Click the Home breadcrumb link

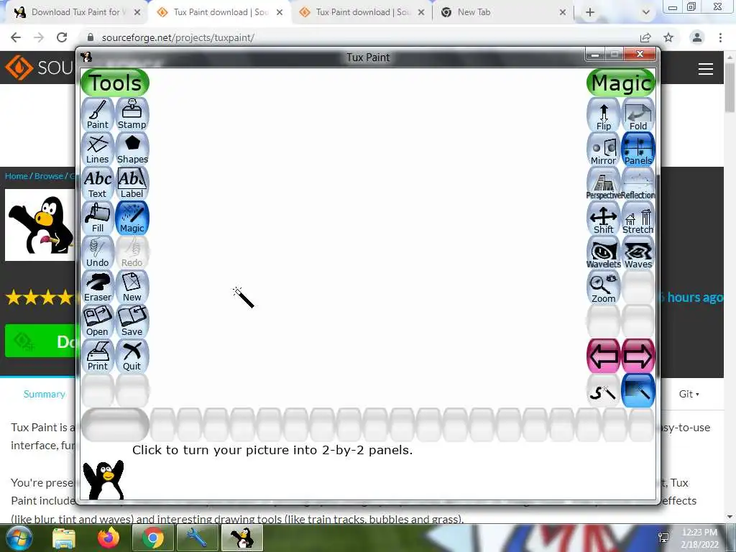point(17,176)
